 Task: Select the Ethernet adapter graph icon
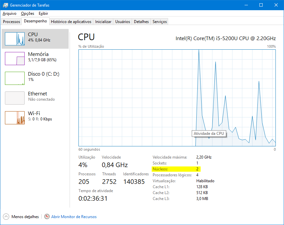15,98
